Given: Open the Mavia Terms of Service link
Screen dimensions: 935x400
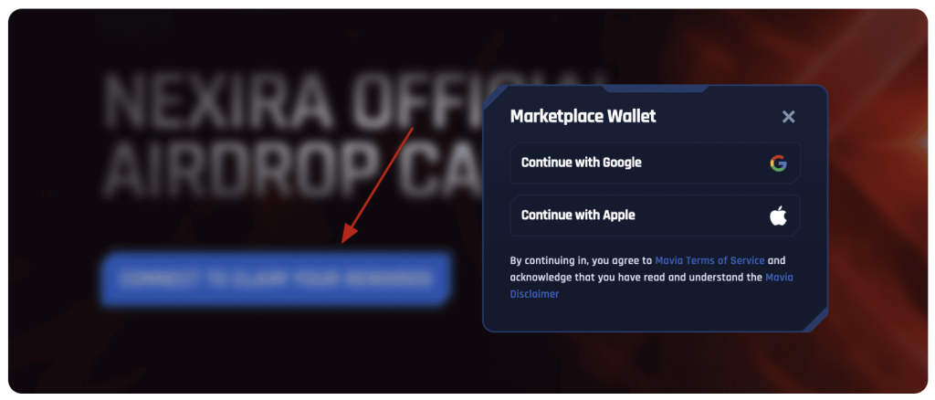Looking at the screenshot, I should [x=709, y=260].
